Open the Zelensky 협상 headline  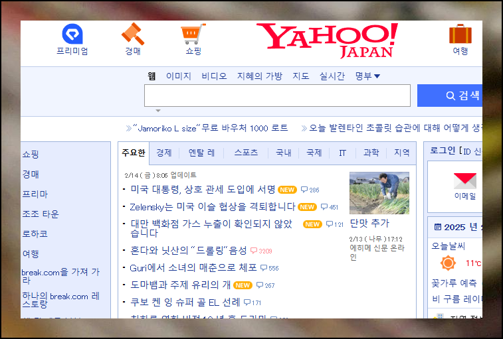pos(213,207)
